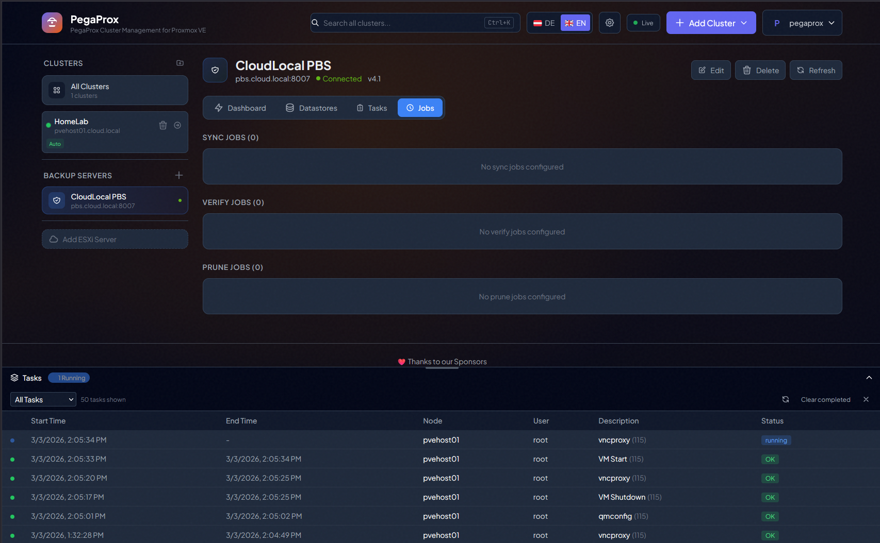This screenshot has height=543, width=880.
Task: Click the Ctrl+K shortcut hint
Action: pyautogui.click(x=499, y=23)
